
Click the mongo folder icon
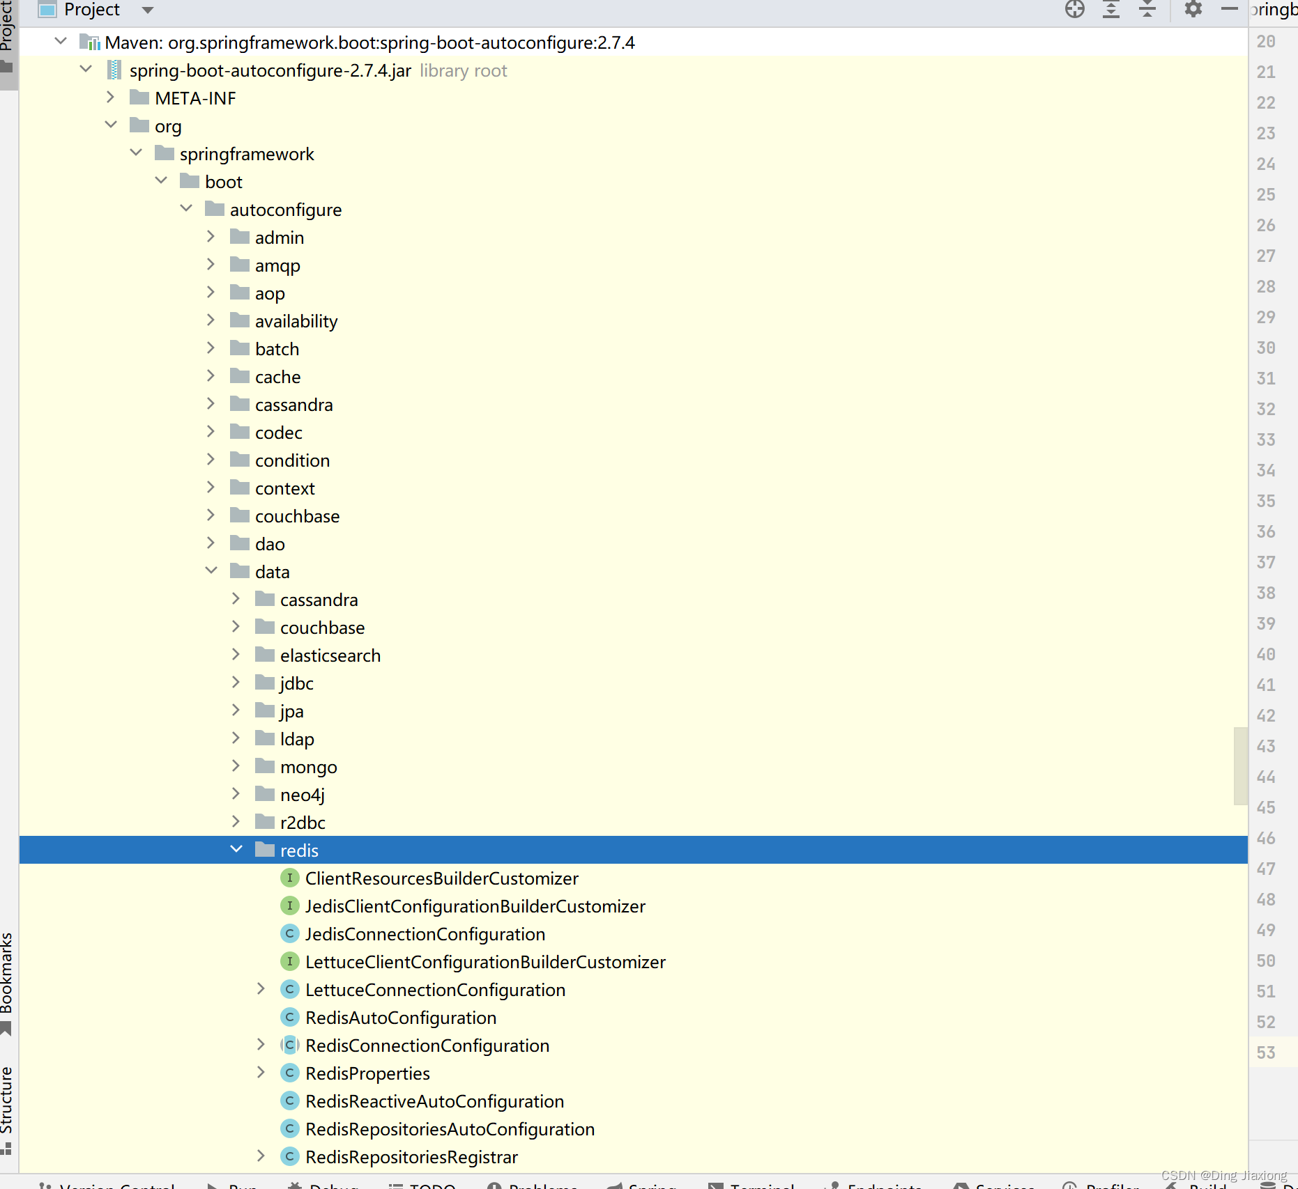(x=265, y=766)
